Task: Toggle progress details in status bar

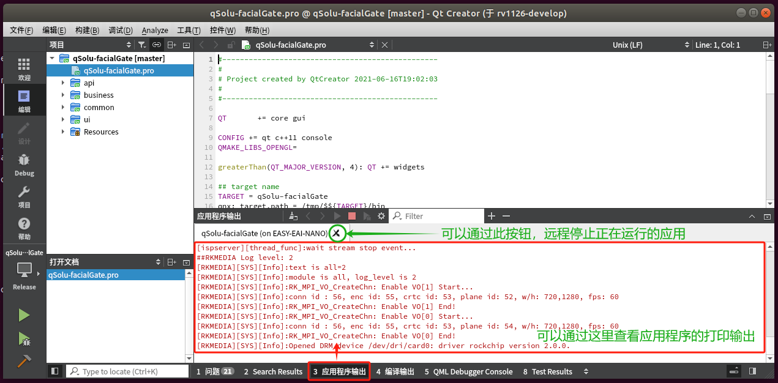Action: [733, 371]
